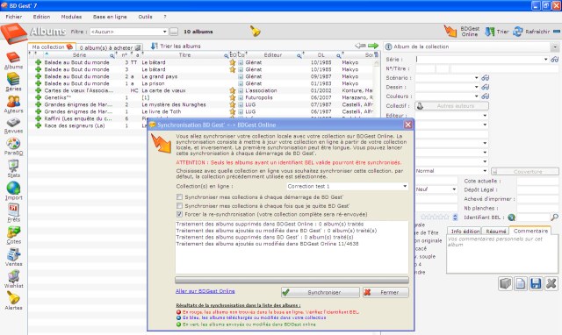
Task: Open the Import globe icon
Action: pyautogui.click(x=13, y=191)
